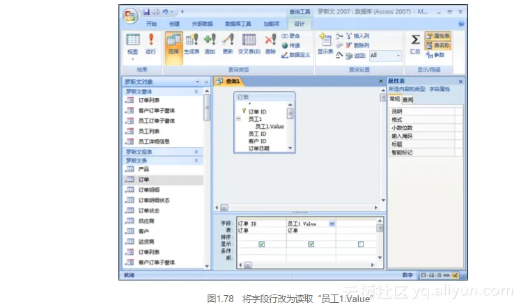This screenshot has height=307, width=521.
Task: Open the 视图 view button
Action: (132, 47)
